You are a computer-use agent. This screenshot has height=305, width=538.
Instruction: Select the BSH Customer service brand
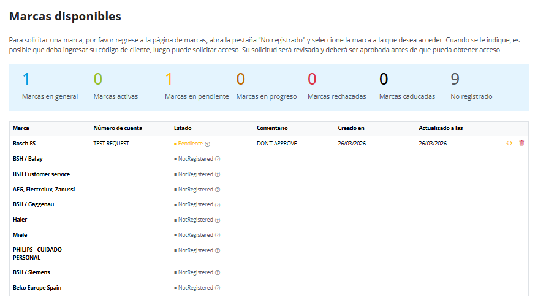[x=42, y=174]
